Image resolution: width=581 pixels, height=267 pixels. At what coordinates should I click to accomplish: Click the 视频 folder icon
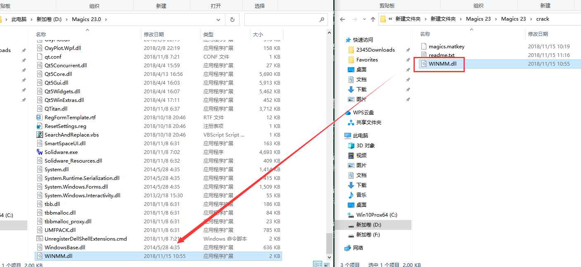(x=351, y=155)
